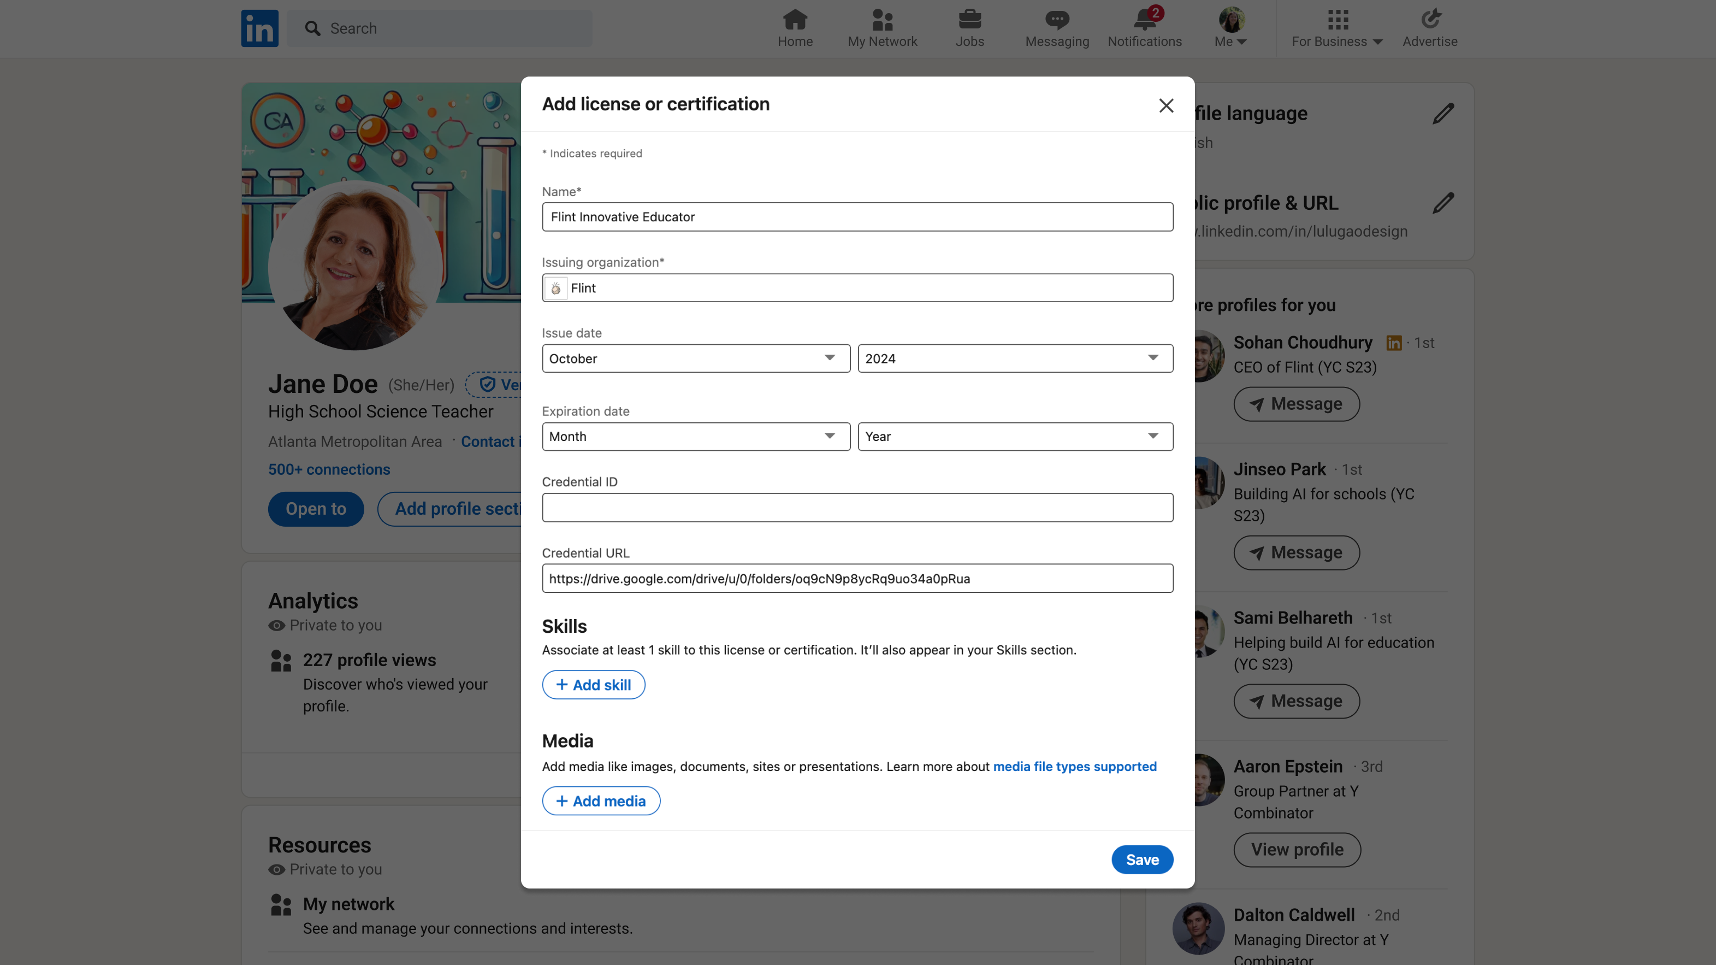The image size is (1716, 965).
Task: Open My network resource link
Action: coord(348,904)
